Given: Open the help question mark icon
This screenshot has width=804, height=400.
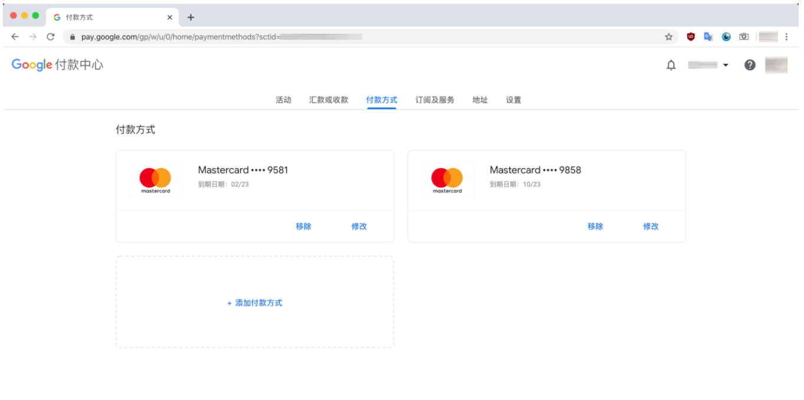Looking at the screenshot, I should tap(750, 65).
